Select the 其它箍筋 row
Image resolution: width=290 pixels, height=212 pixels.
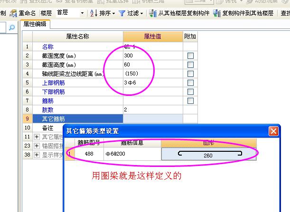point(78,119)
